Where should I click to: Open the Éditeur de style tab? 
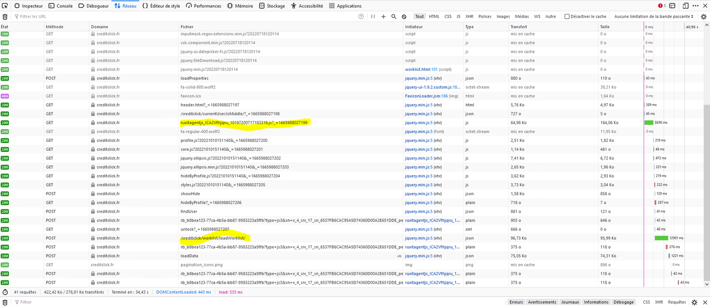coord(161,6)
